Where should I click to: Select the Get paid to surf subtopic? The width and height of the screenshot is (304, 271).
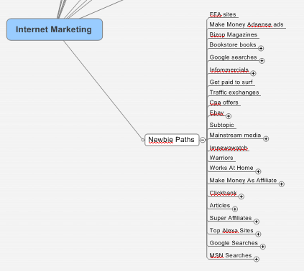click(231, 82)
